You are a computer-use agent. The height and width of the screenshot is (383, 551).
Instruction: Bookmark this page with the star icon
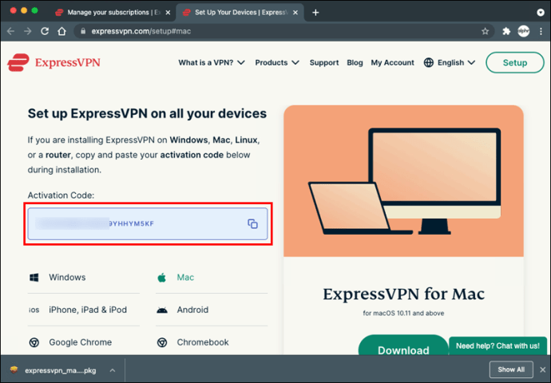[485, 31]
